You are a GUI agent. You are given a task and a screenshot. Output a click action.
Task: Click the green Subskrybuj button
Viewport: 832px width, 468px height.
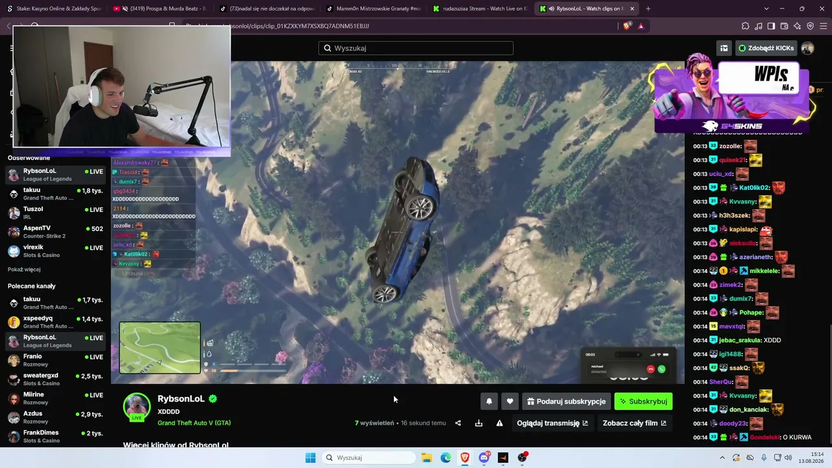(x=643, y=402)
